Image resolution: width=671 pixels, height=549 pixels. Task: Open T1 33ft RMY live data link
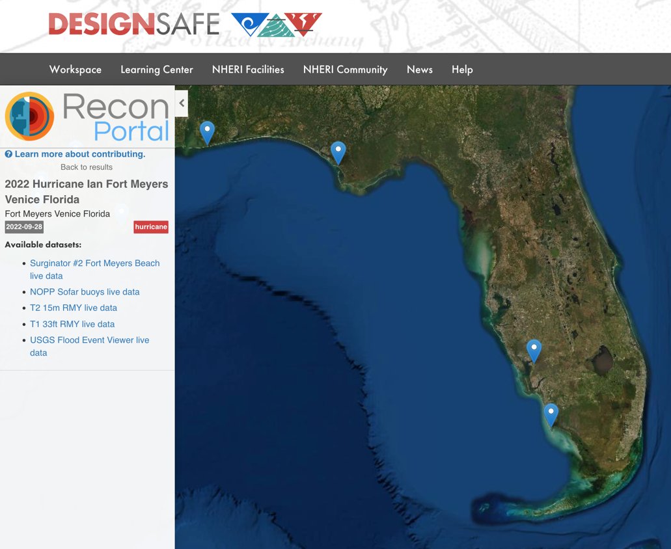[x=72, y=324]
